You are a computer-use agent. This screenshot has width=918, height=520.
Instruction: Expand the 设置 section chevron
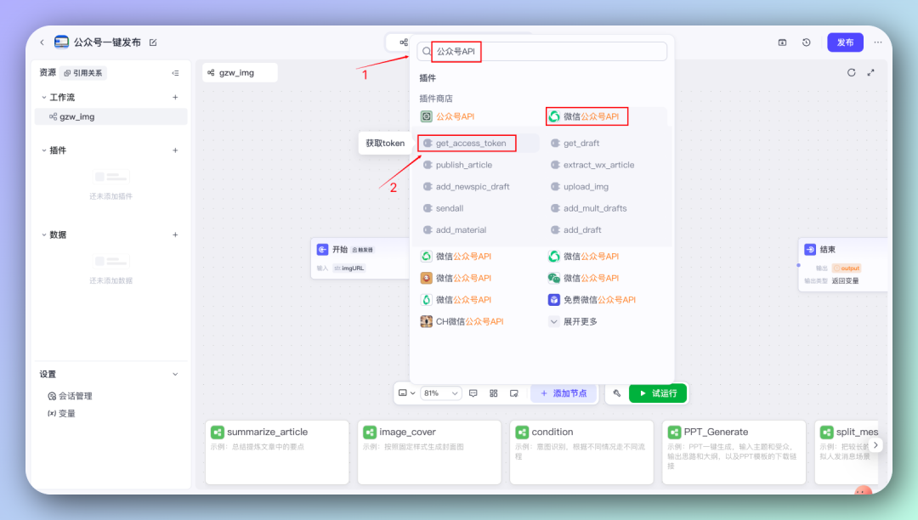[175, 375]
